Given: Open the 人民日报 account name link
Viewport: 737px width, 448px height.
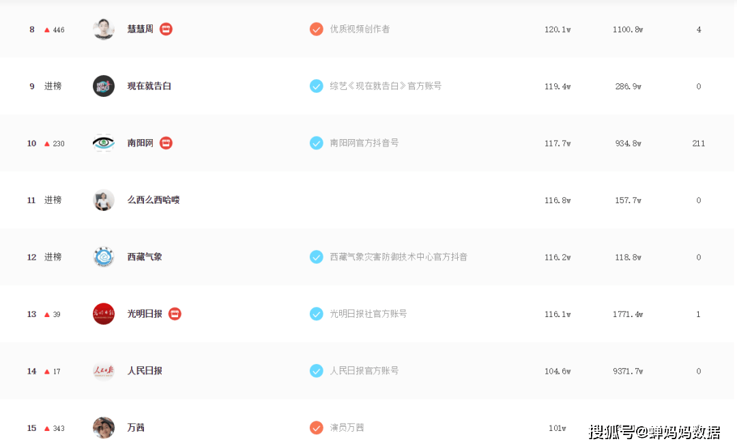Looking at the screenshot, I should point(145,371).
